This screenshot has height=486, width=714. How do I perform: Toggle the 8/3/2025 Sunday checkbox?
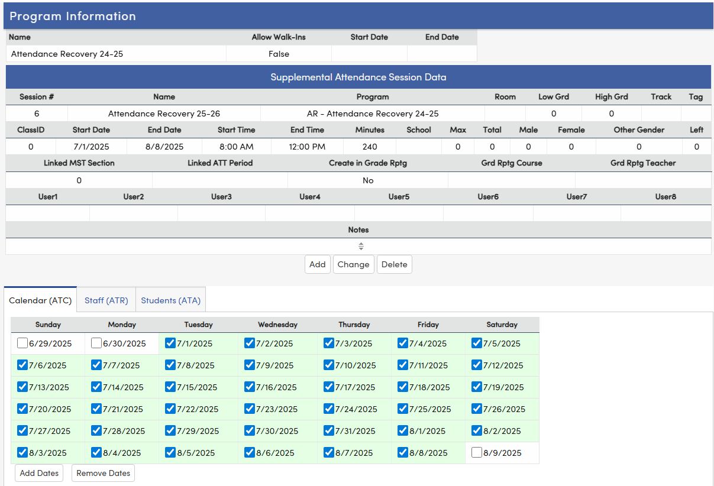pos(22,452)
